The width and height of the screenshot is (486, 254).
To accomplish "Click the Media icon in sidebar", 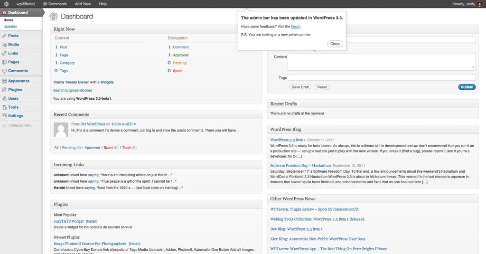I will (x=4, y=45).
